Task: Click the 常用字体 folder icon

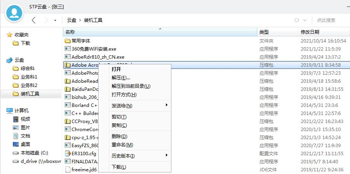Action: click(68, 41)
